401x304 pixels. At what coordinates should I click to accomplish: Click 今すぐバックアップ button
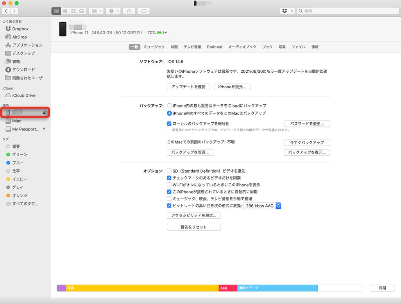307,142
